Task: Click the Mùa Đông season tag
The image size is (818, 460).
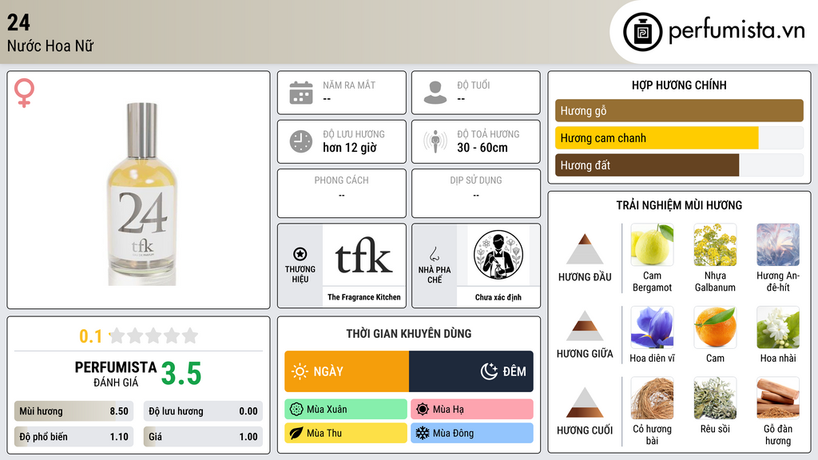Action: [x=472, y=433]
